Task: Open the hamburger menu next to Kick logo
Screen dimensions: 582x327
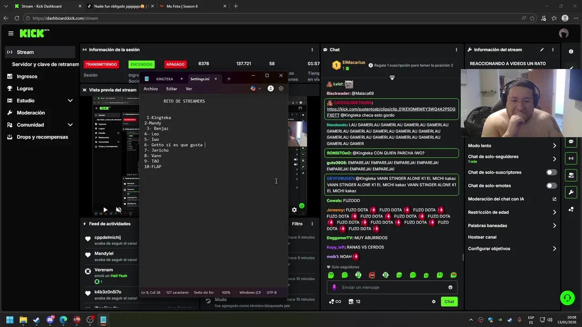Action: click(10, 33)
